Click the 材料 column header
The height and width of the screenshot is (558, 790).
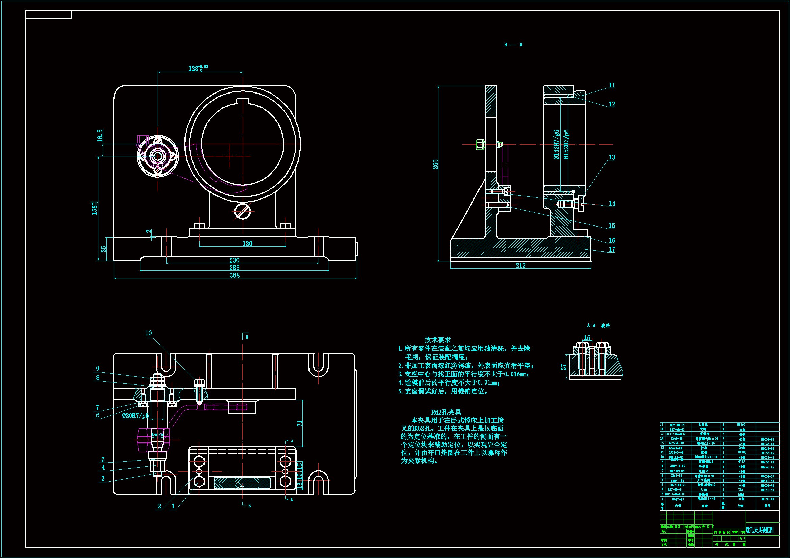[740, 506]
